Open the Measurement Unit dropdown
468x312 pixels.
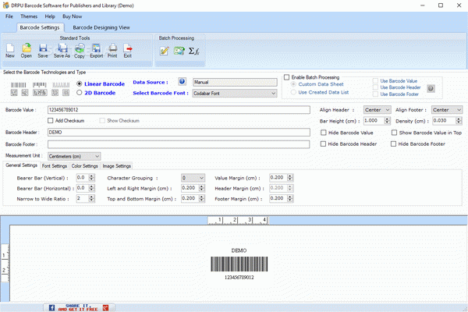(x=74, y=157)
